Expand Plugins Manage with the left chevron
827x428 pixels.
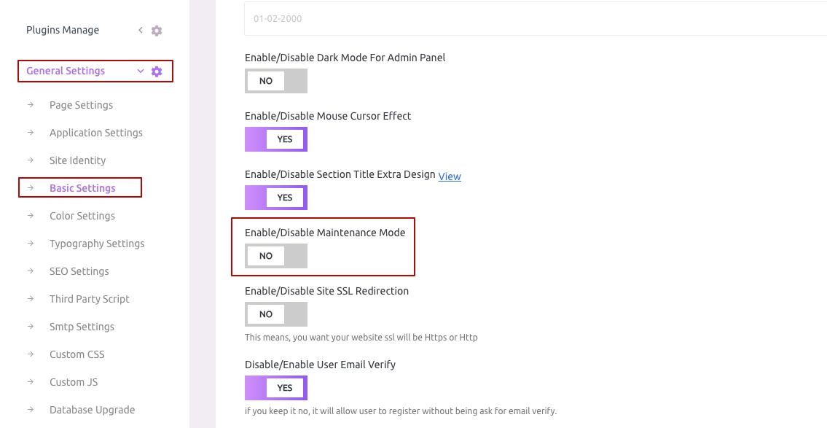point(141,30)
